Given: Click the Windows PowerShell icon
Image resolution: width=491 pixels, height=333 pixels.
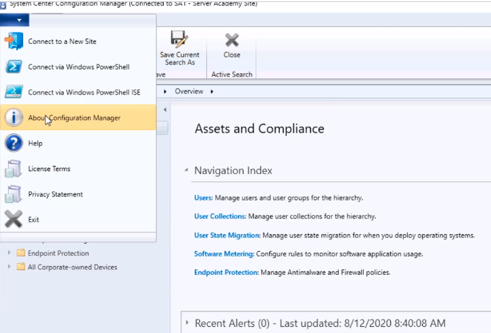Looking at the screenshot, I should click(x=14, y=67).
